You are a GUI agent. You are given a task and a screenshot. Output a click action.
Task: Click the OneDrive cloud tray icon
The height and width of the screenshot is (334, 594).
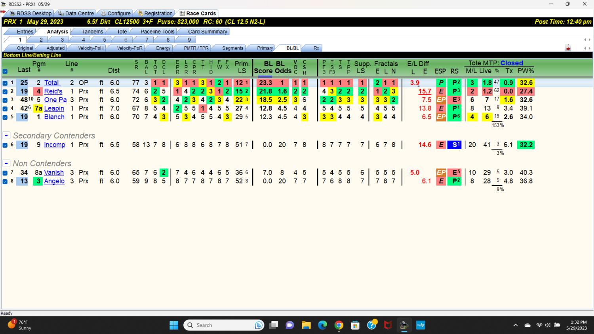point(527,325)
